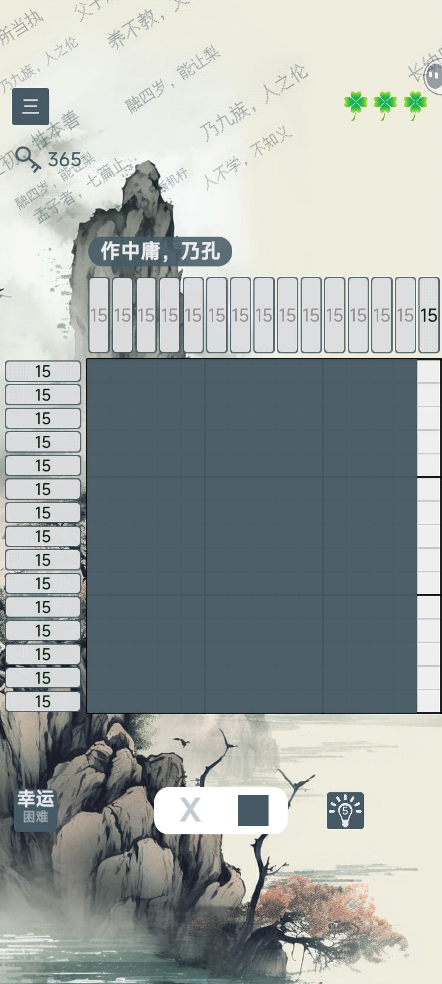Use the lightbulb hint button

click(x=345, y=810)
